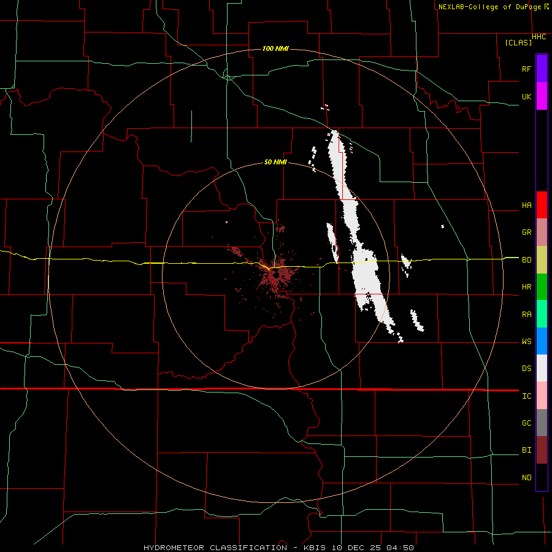Select the GC gray legend swatch

coord(542,423)
